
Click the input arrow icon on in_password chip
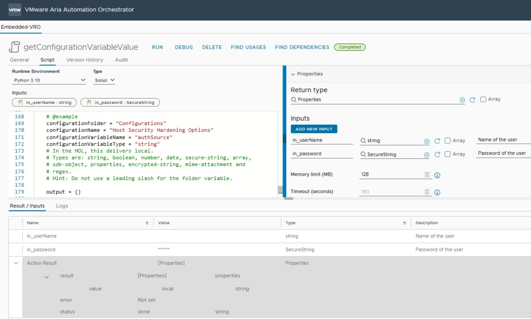click(88, 102)
